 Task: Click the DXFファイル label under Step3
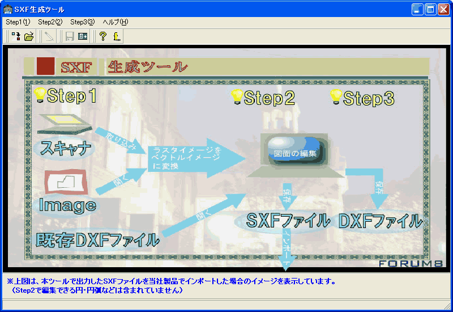tap(380, 221)
